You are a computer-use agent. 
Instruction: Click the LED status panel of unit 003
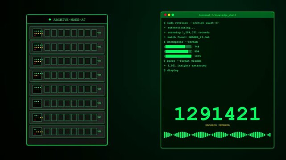pyautogui.click(x=37, y=61)
